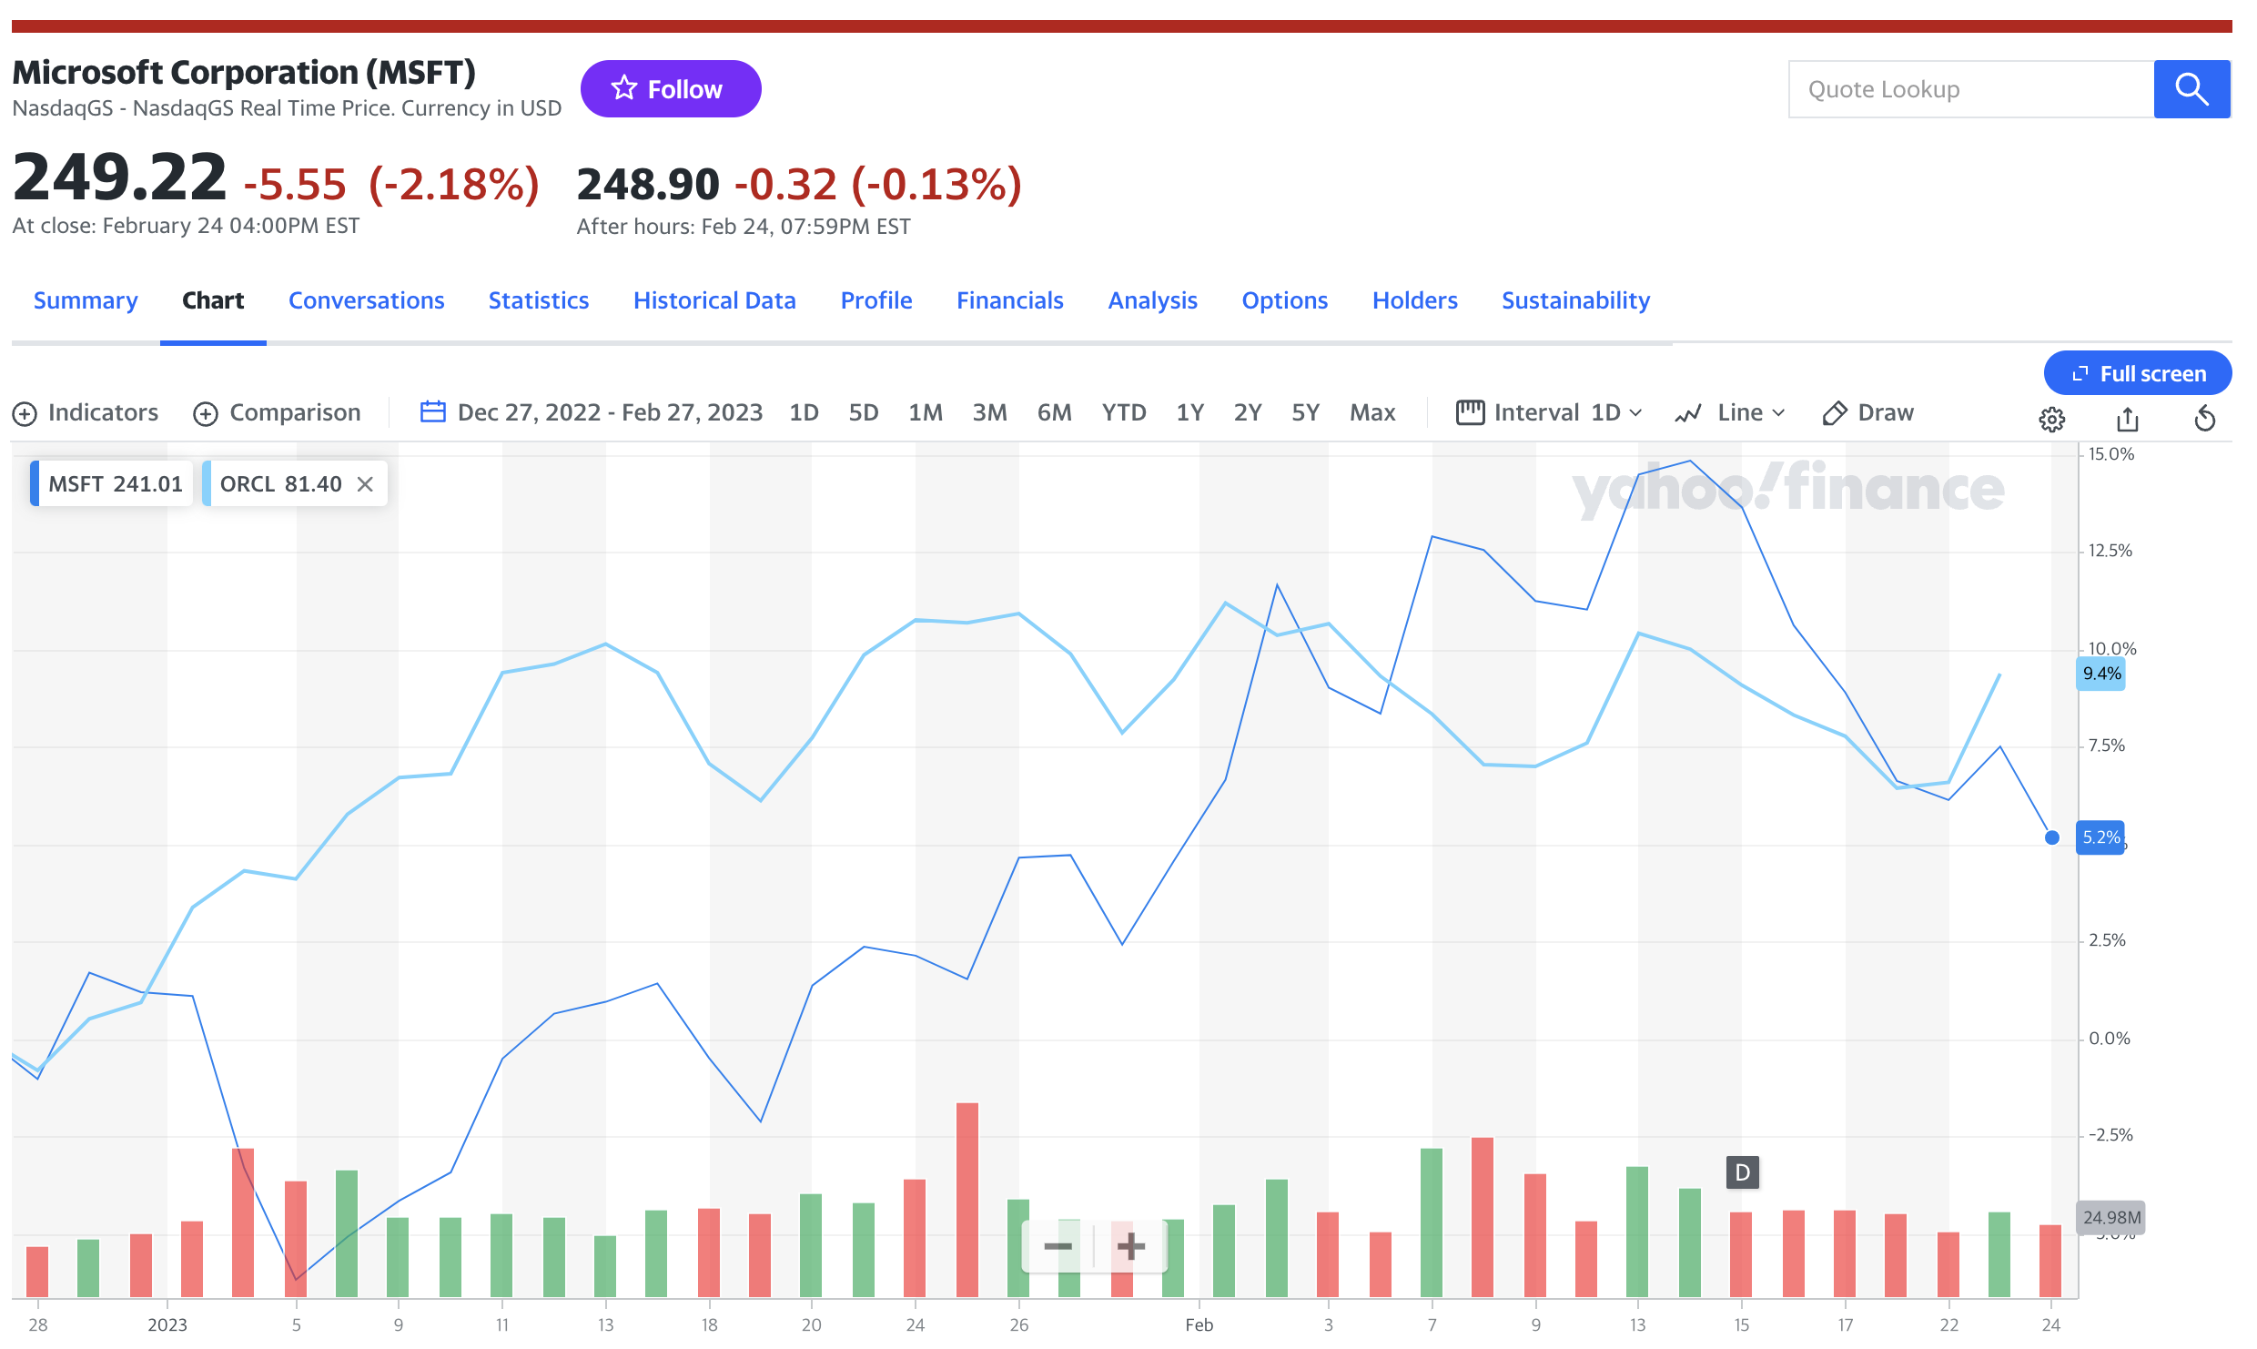Select the 1M time range
Screen dimensions: 2257x1349
coord(925,412)
